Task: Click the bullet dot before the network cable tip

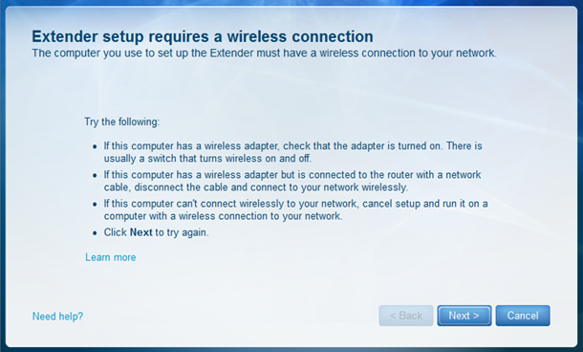Action: [x=96, y=176]
